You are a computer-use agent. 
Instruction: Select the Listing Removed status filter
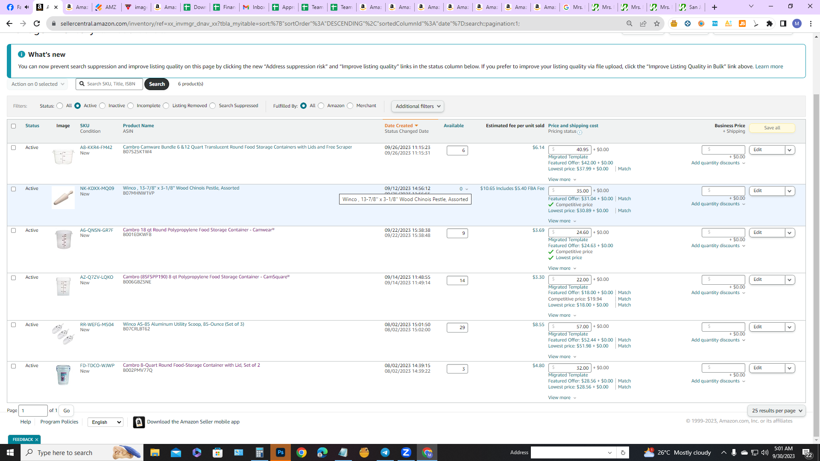tap(166, 106)
